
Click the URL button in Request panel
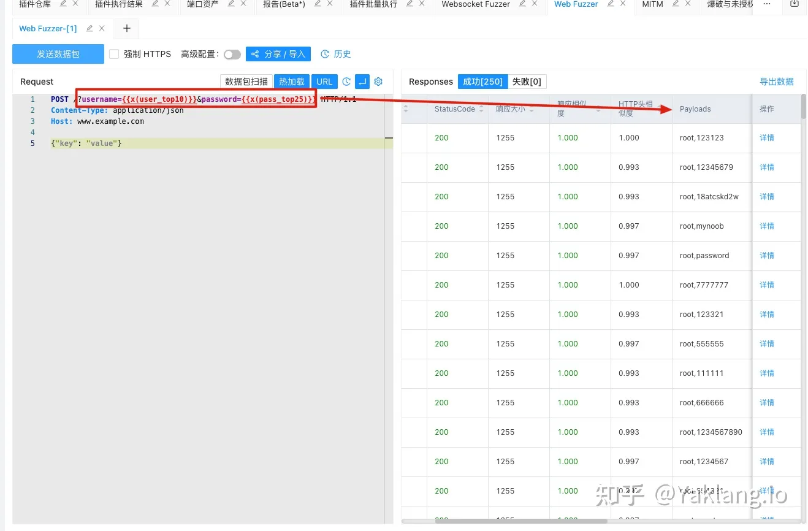[x=324, y=82]
